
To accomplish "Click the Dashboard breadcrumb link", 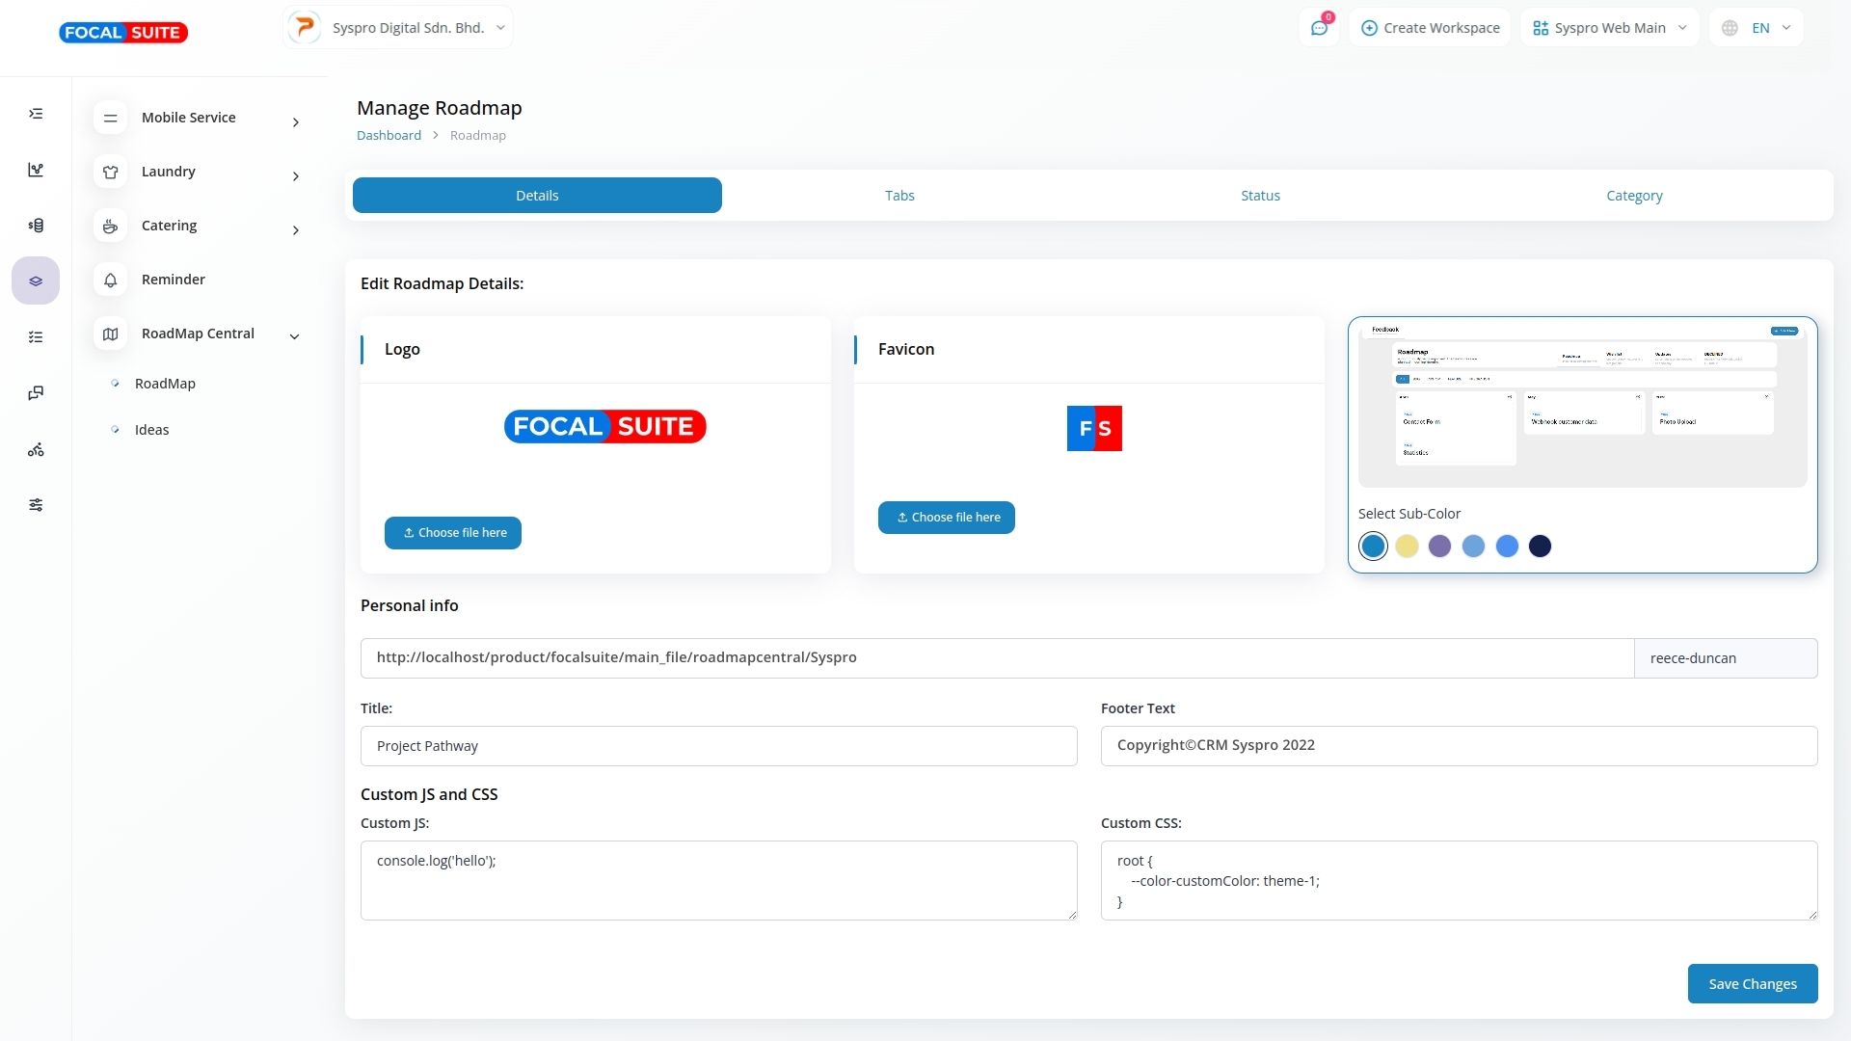I will (x=389, y=136).
